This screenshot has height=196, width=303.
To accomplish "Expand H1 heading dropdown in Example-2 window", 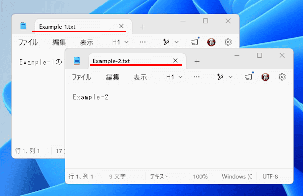I will click(x=174, y=77).
